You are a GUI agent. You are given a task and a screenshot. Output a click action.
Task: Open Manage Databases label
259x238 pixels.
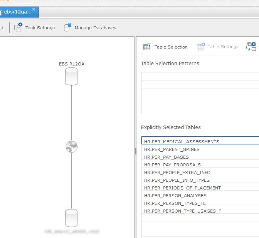(x=95, y=28)
